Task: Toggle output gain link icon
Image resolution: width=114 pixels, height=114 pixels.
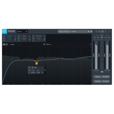Action: click(107, 72)
